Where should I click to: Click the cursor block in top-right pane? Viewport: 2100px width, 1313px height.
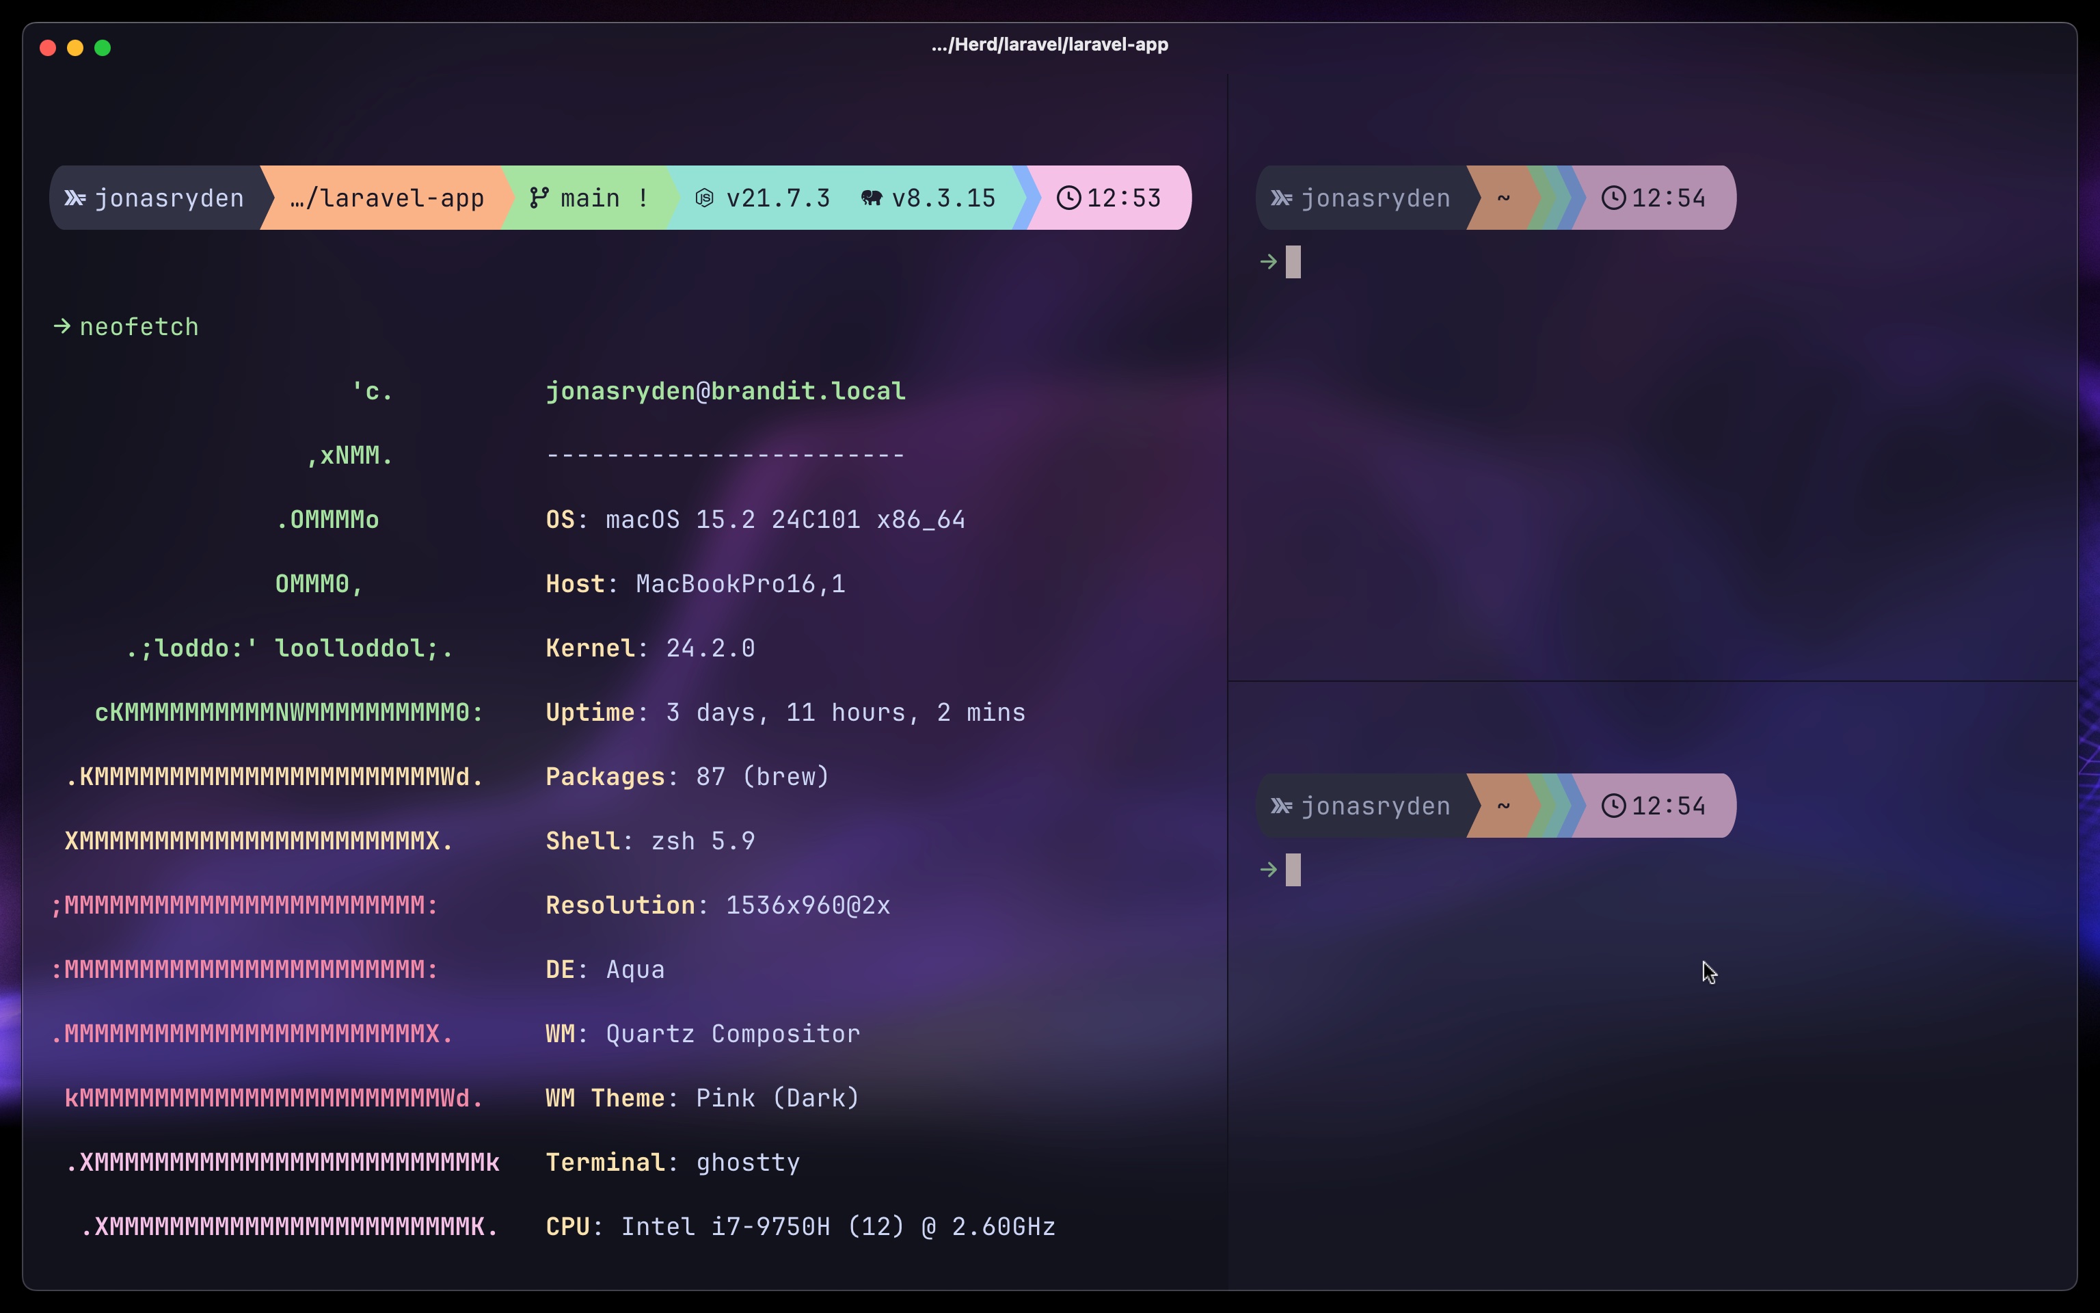click(1293, 261)
